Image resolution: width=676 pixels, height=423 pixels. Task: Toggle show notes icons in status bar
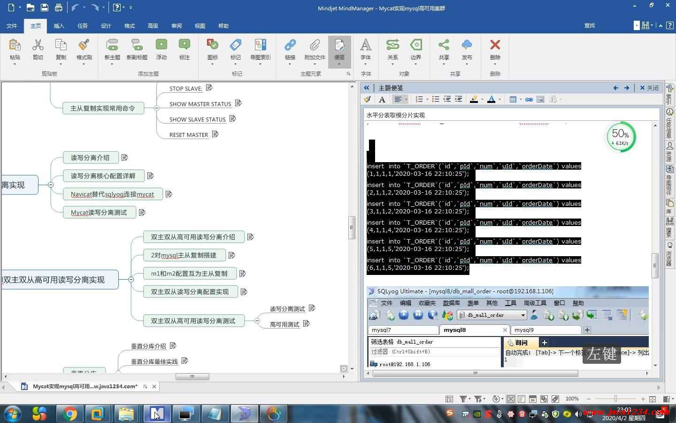click(522, 399)
